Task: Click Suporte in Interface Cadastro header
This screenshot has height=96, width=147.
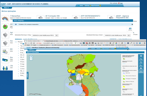Action: point(92,48)
